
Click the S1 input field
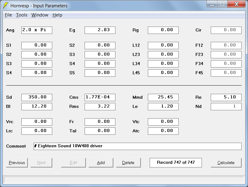tap(37, 46)
